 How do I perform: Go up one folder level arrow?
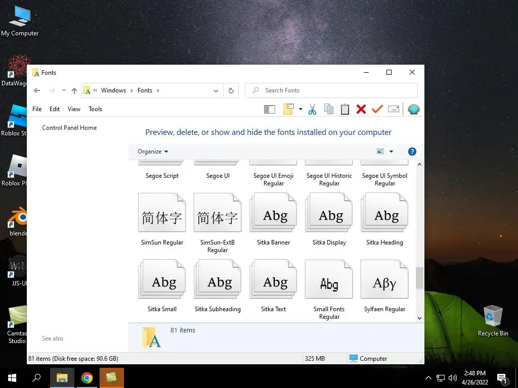click(x=74, y=90)
